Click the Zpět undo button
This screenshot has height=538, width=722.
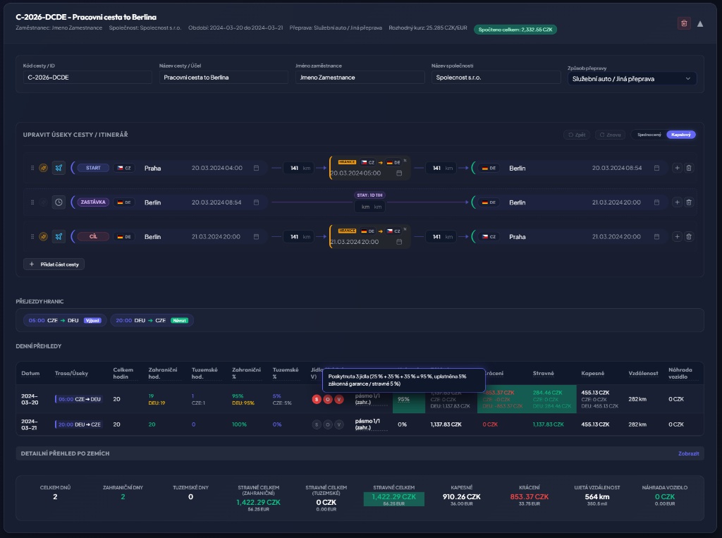click(577, 135)
